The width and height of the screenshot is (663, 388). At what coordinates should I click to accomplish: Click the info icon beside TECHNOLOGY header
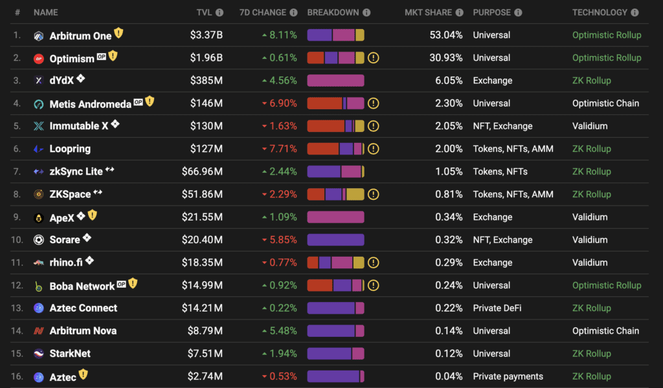point(635,13)
